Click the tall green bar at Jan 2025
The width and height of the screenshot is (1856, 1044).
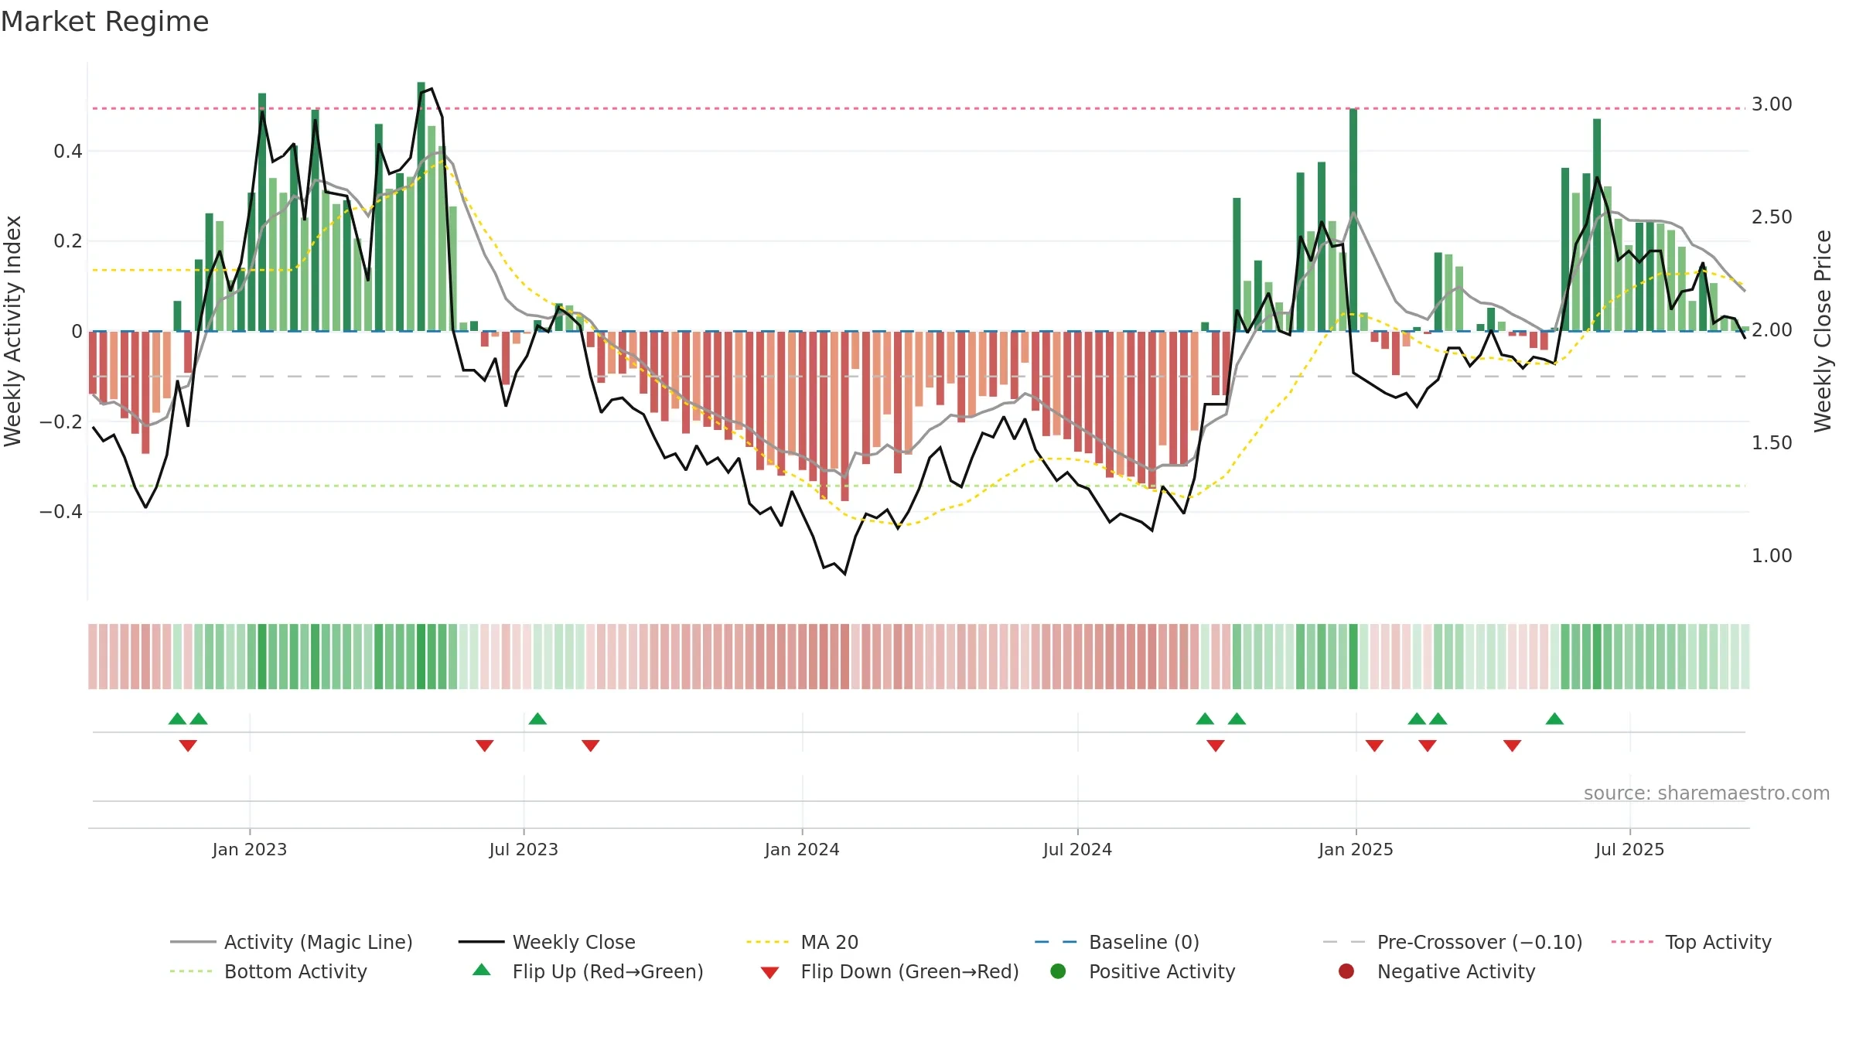click(1353, 220)
